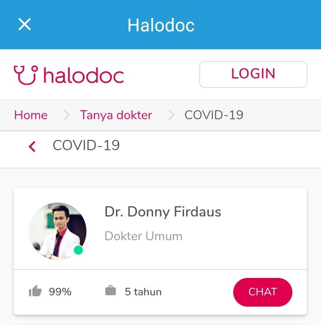Open Dr. Donny Firdaus profile photo
The height and width of the screenshot is (325, 321).
tap(58, 231)
